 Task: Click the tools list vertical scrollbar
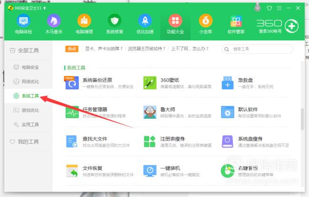[x=302, y=119]
